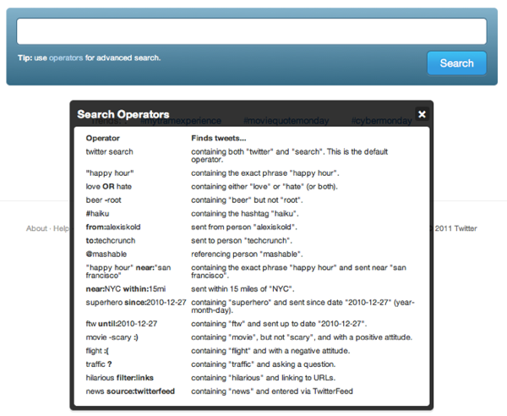Click description 'linking to URLs'
Image resolution: width=507 pixels, height=416 pixels.
point(263,378)
